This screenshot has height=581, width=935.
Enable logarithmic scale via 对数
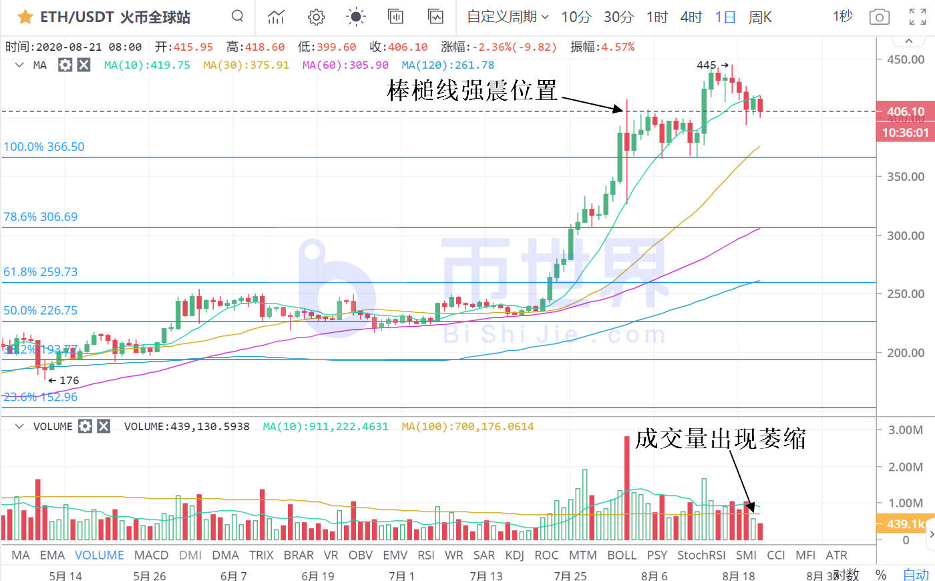pos(846,574)
